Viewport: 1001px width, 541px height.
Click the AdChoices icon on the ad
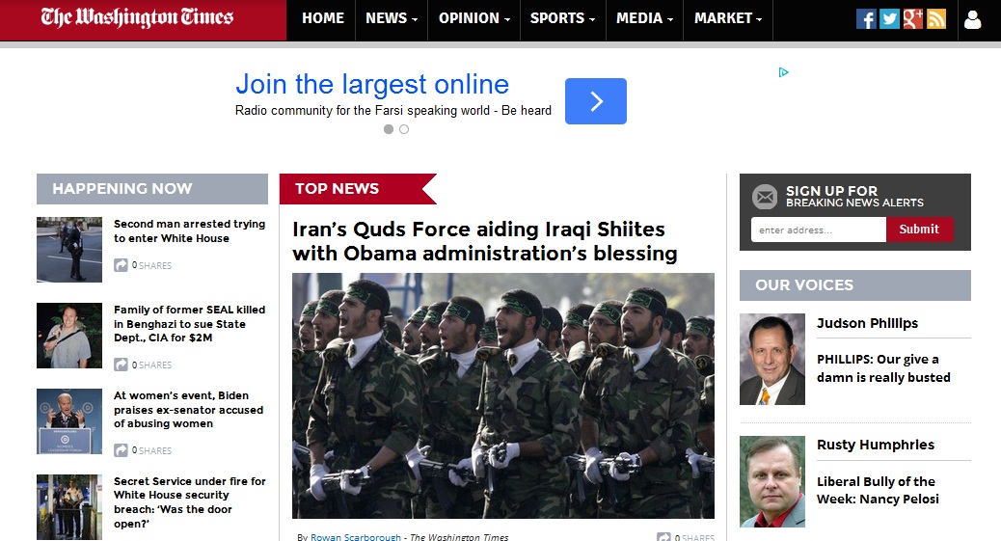pos(784,72)
